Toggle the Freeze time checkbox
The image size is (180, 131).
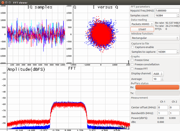pyautogui.click(x=133, y=60)
